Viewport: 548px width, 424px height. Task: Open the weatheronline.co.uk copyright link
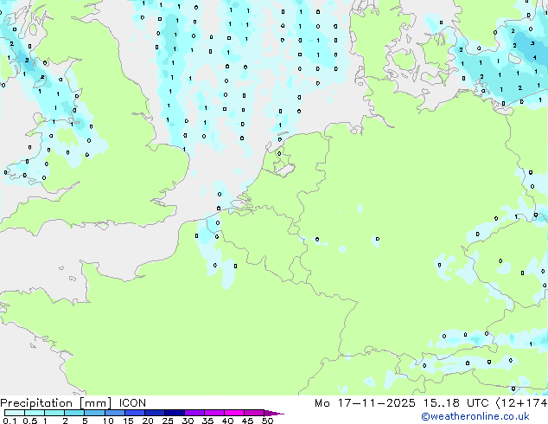pos(475,416)
